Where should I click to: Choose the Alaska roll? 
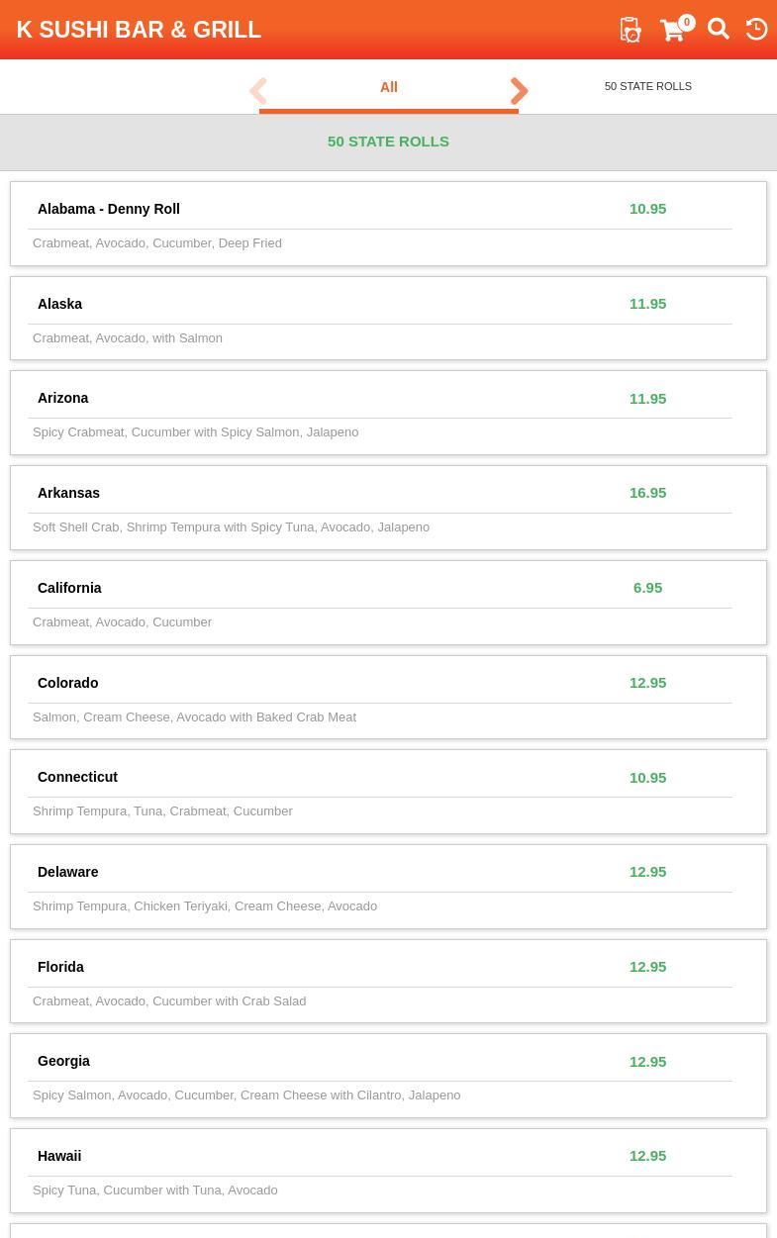(60, 304)
